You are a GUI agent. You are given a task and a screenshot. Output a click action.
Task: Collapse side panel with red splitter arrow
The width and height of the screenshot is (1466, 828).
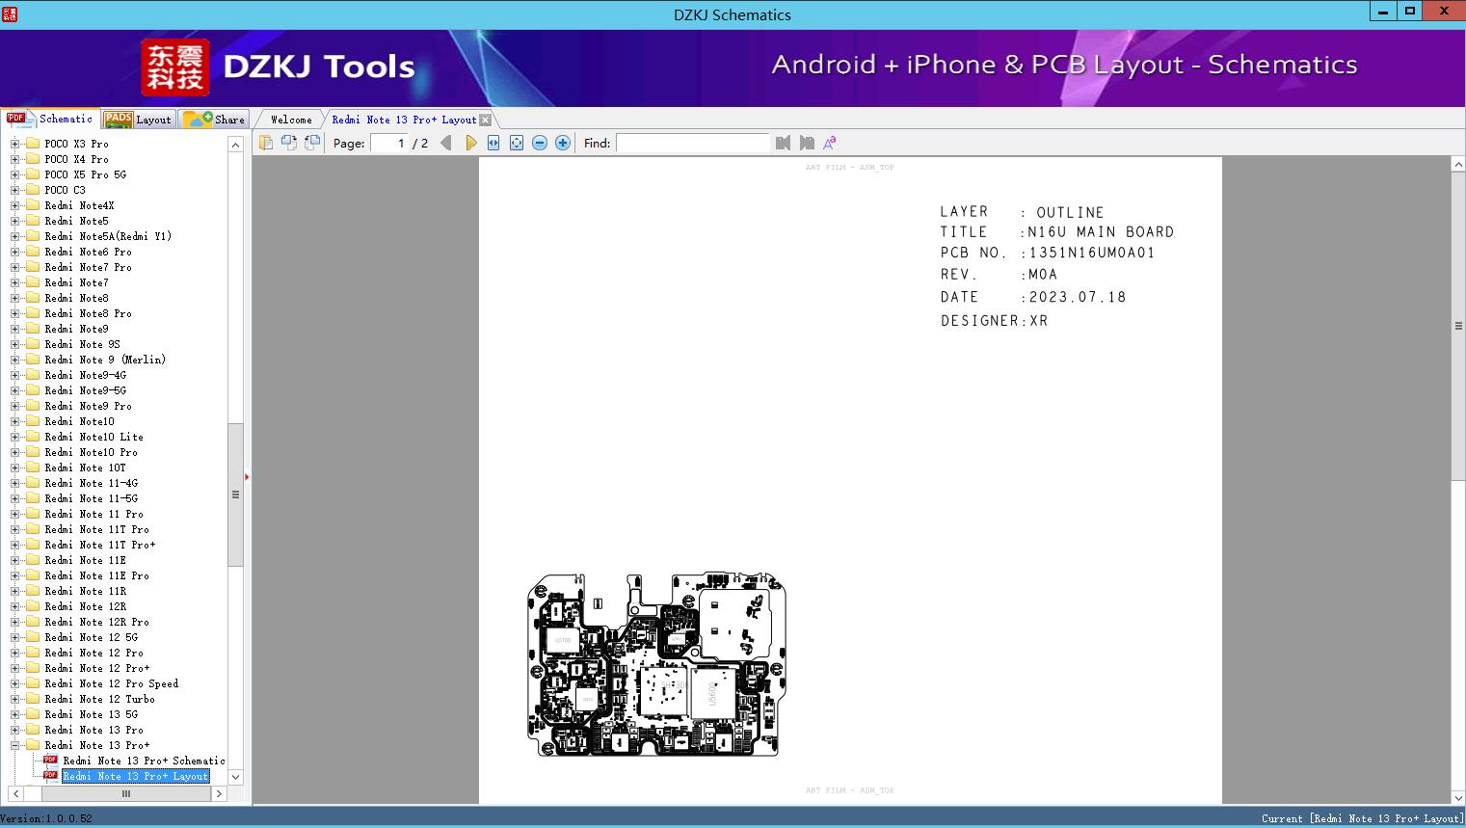pos(247,477)
